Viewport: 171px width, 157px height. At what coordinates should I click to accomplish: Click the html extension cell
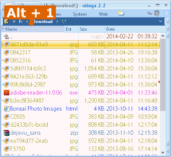point(72,109)
